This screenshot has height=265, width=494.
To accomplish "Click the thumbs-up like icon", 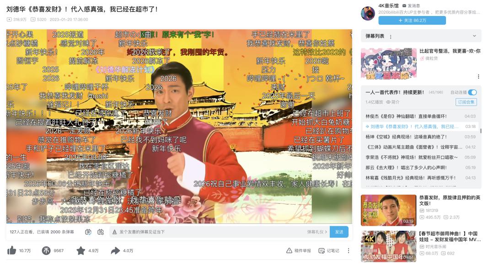I will pyautogui.click(x=11, y=250).
